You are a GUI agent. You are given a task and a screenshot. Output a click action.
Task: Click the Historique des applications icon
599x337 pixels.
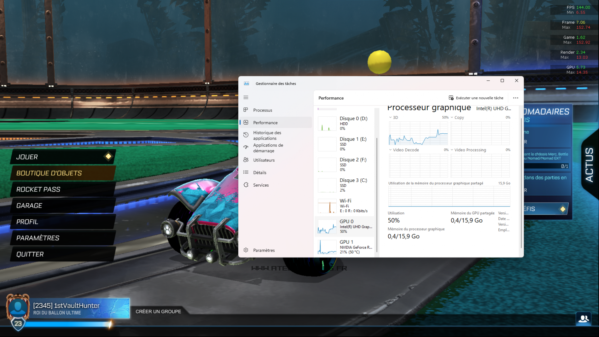246,135
